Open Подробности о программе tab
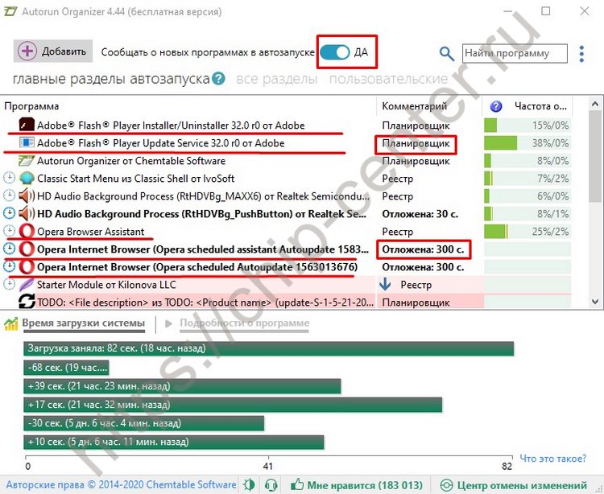 [244, 323]
